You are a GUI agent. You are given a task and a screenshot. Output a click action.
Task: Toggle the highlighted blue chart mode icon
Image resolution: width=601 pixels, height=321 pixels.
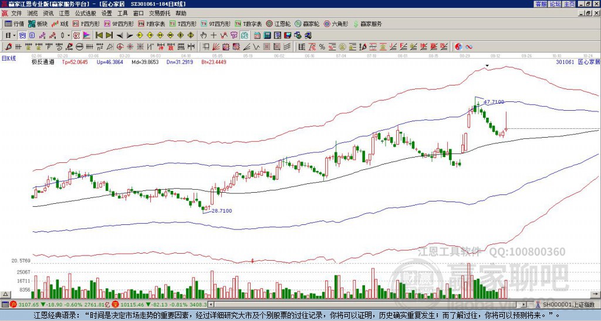pyautogui.click(x=23, y=35)
